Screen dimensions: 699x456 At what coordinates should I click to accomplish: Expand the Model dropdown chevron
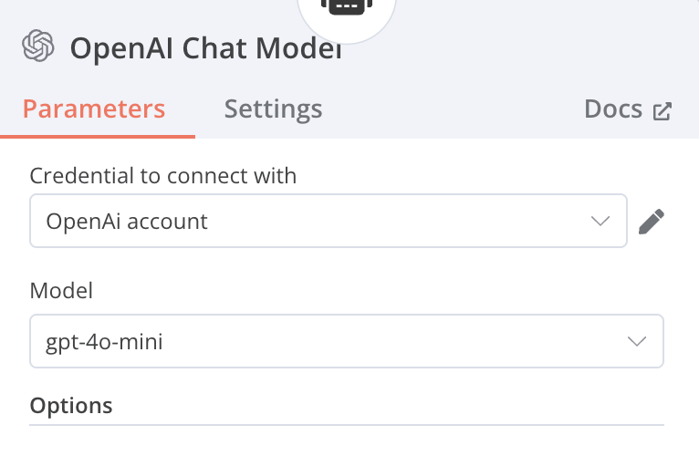pos(636,342)
